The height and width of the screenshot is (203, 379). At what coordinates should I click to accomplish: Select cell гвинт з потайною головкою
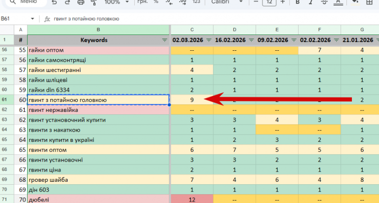[x=98, y=100]
